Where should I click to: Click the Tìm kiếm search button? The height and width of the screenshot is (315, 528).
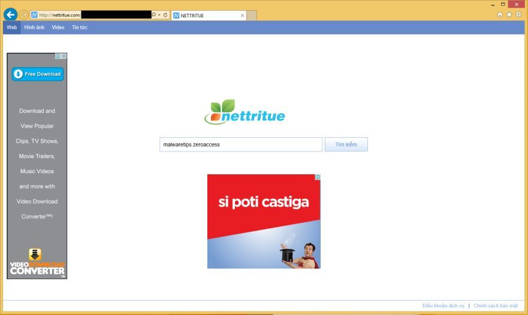(x=346, y=144)
